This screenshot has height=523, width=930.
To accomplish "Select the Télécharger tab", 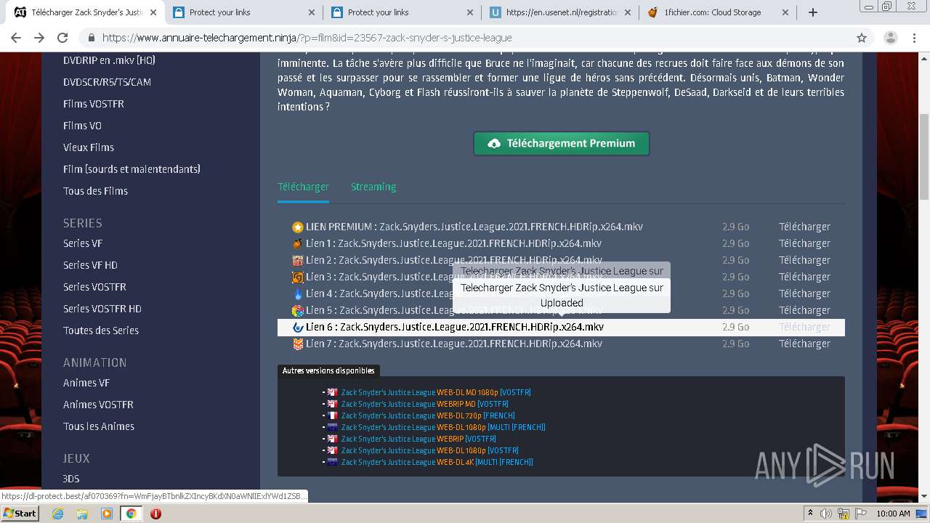I will 303,187.
